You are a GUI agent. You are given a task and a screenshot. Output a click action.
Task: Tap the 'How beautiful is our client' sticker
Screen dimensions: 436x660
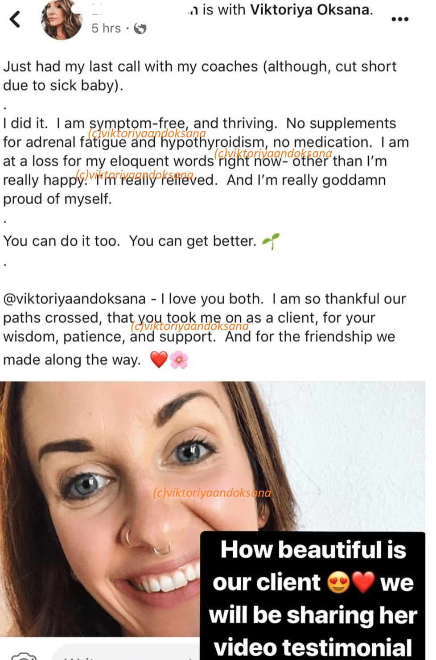(x=313, y=596)
